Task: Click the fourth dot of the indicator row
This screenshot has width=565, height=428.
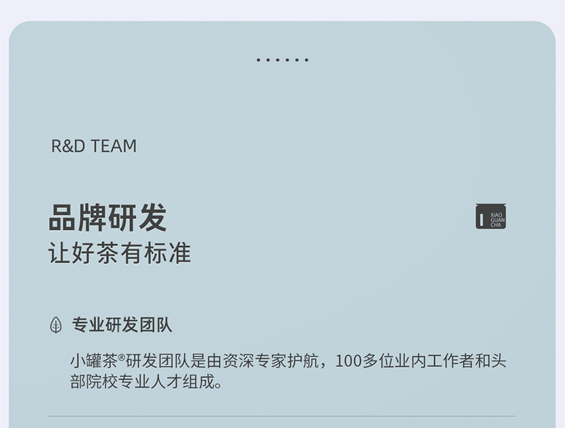Action: tap(287, 60)
